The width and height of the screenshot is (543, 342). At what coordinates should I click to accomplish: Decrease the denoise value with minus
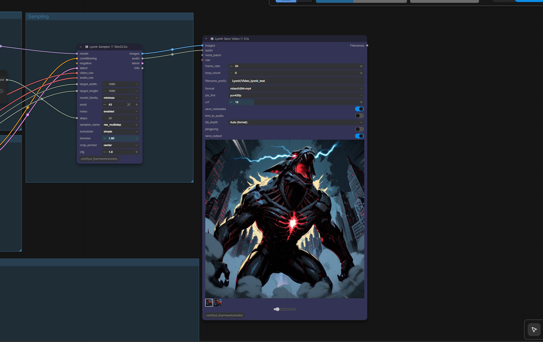pos(105,138)
